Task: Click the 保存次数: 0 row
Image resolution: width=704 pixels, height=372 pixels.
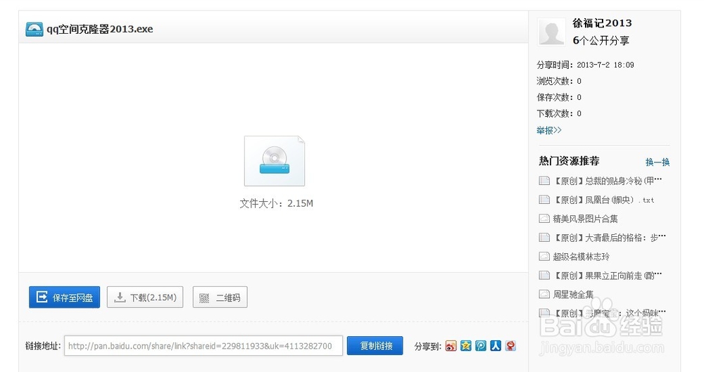Action: pyautogui.click(x=559, y=97)
